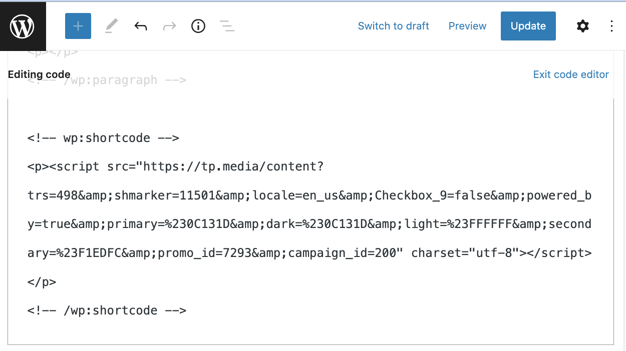Click the blue Update button
Viewport: 626px width, 351px height.
[528, 26]
